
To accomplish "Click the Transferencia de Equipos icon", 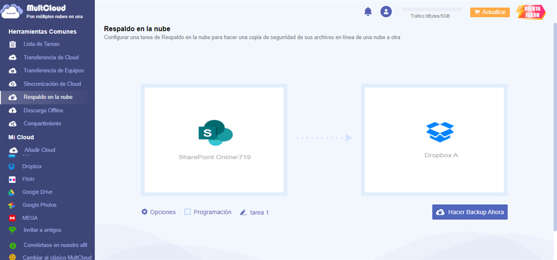I will click(x=13, y=71).
